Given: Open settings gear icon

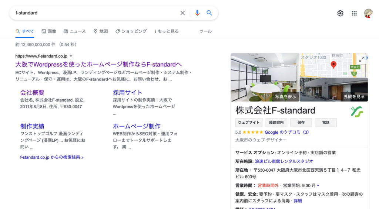Looking at the screenshot, I should coord(341,13).
